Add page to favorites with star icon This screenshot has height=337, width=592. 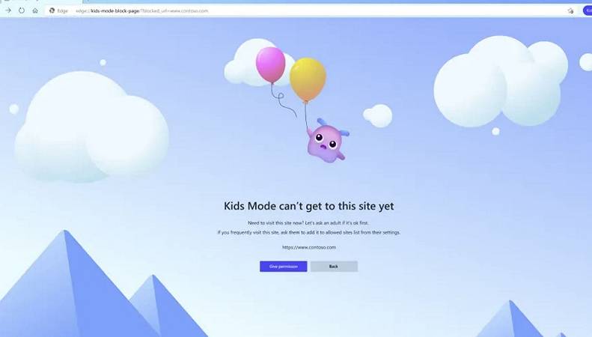[570, 11]
